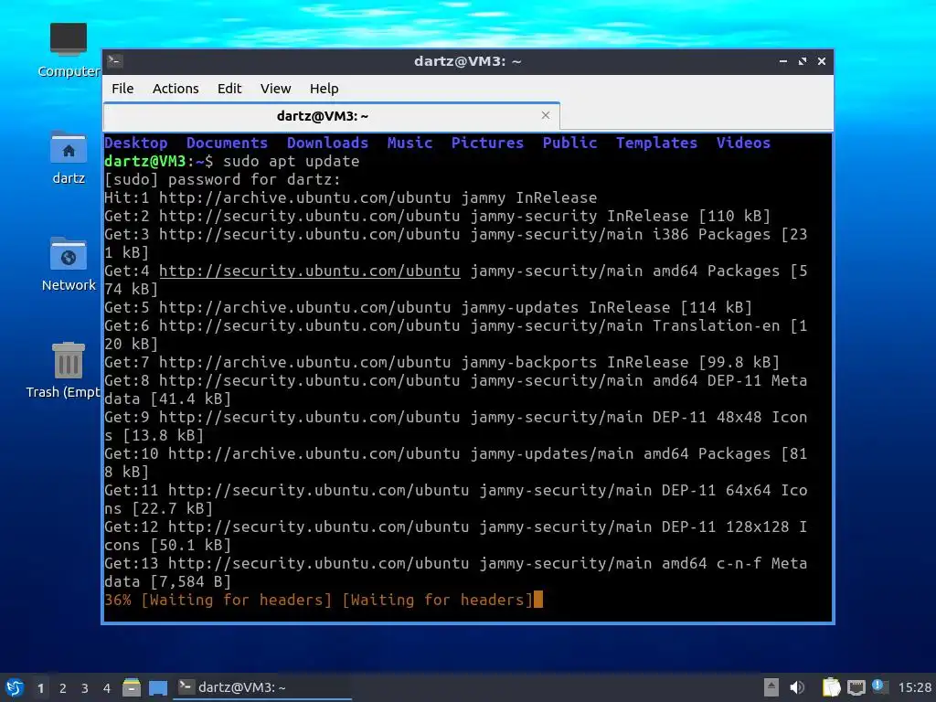Click the removable media eject tray icon
This screenshot has width=936, height=702.
click(x=771, y=687)
